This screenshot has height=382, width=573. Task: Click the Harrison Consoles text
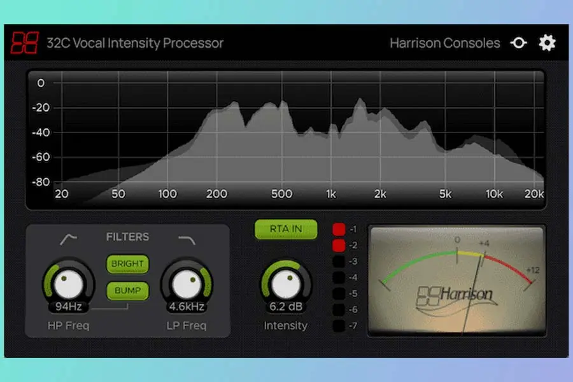(445, 43)
